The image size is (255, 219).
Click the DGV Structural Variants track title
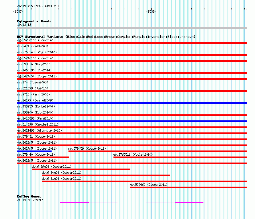coord(106,37)
